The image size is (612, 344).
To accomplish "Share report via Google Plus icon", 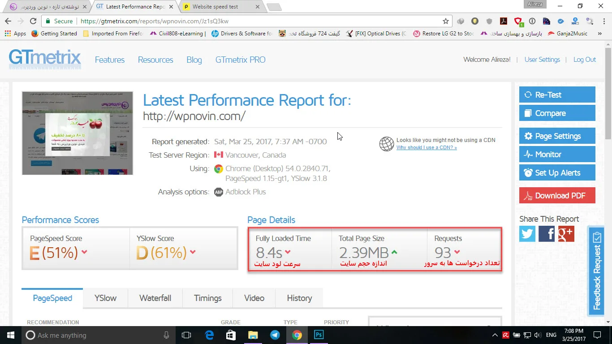I will [566, 234].
